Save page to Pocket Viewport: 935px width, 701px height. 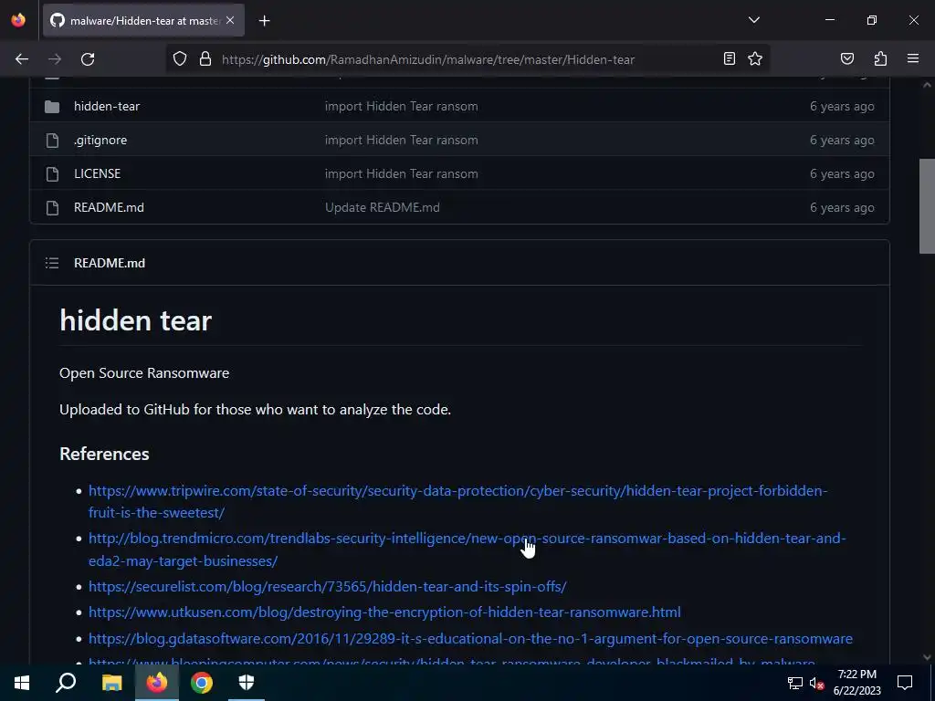point(847,58)
